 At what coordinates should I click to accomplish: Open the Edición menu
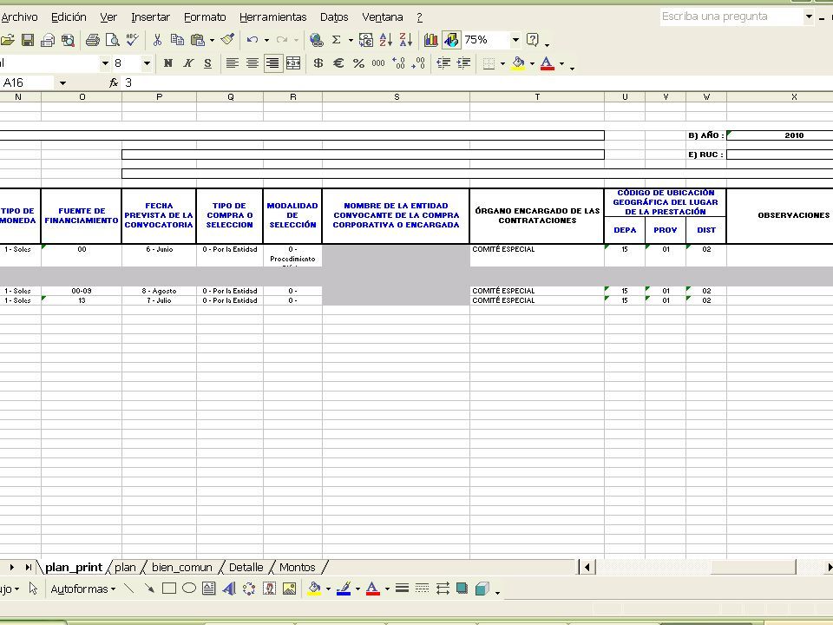[69, 17]
